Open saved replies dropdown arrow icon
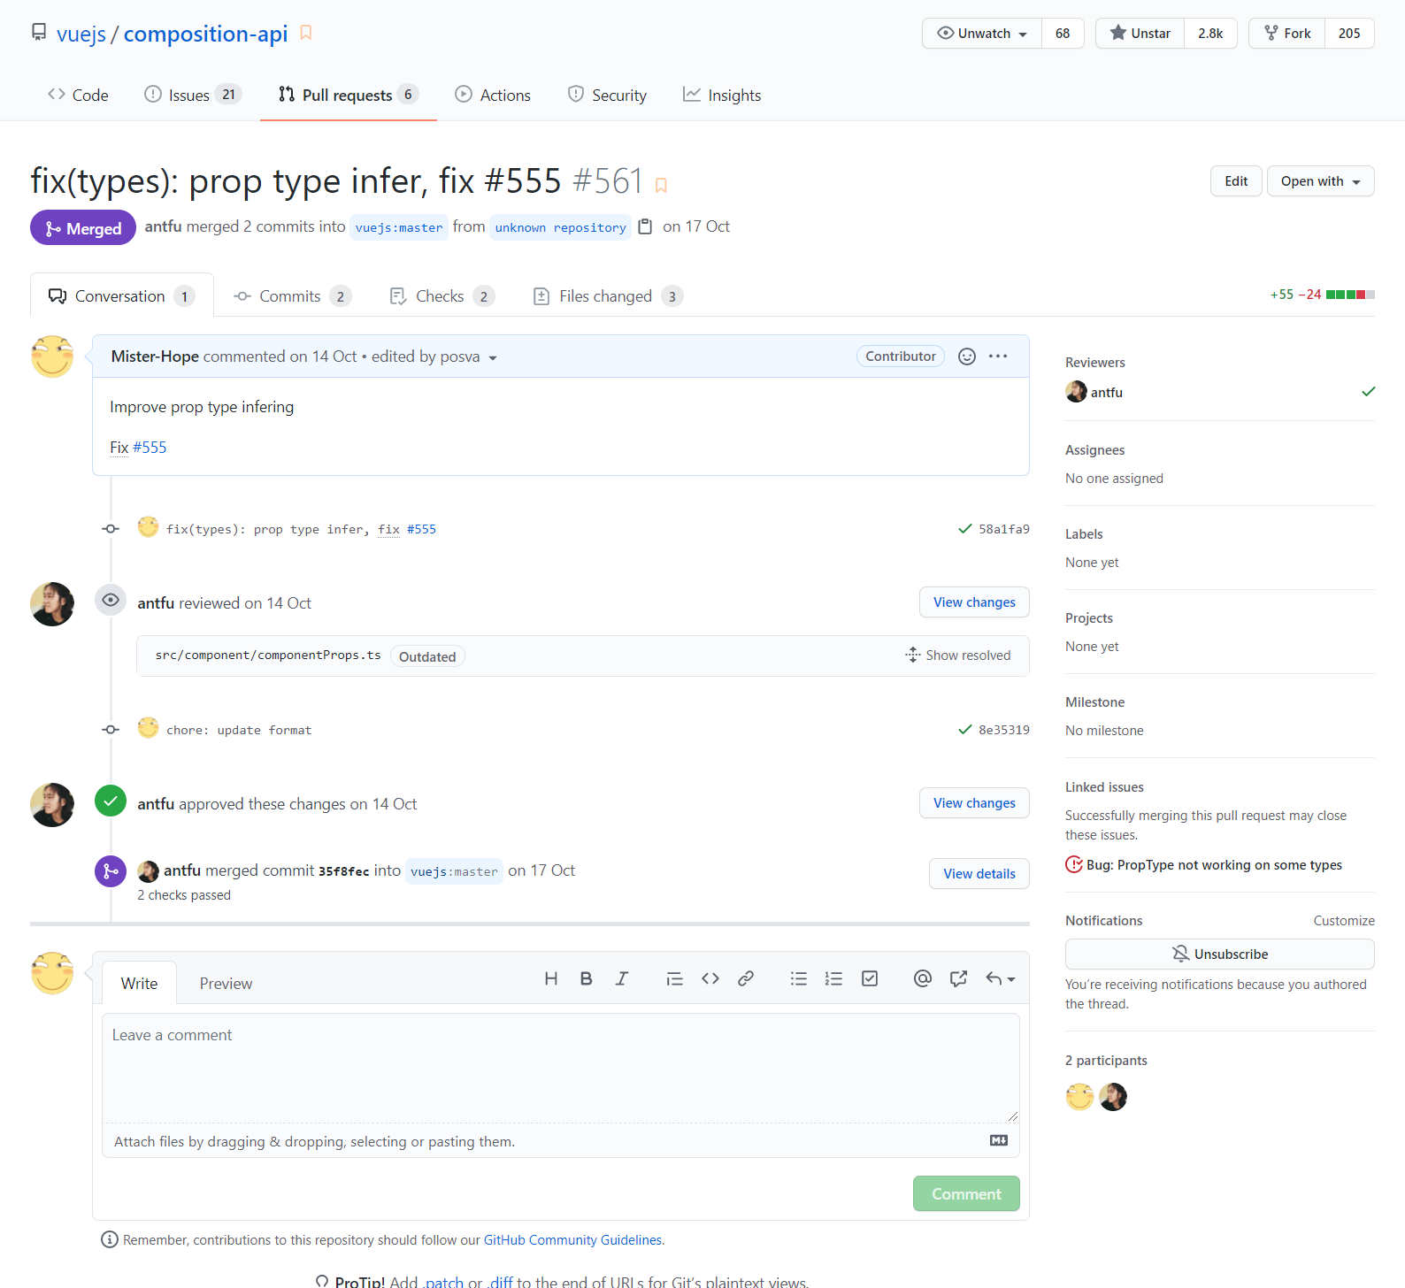This screenshot has width=1405, height=1288. pyautogui.click(x=1001, y=978)
